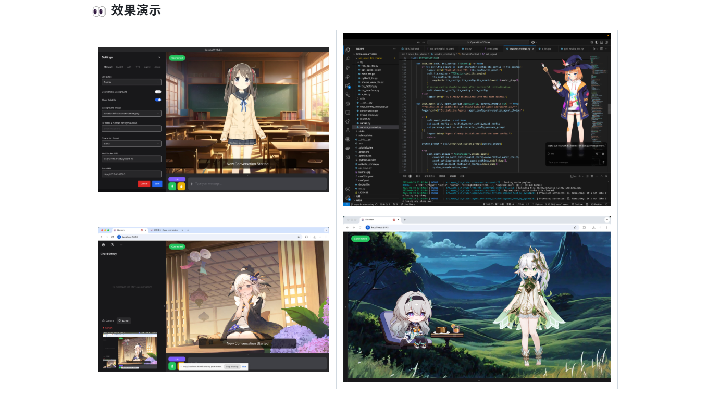Click the bookmark star in the localhost:5173 browser

(576, 228)
